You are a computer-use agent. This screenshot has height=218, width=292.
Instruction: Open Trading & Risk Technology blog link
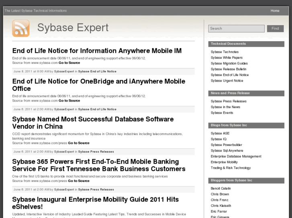tap(231, 168)
